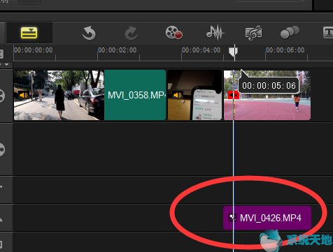The image size is (333, 252).
Task: Select the green MVI_0358.MP4 clip
Action: 135,95
